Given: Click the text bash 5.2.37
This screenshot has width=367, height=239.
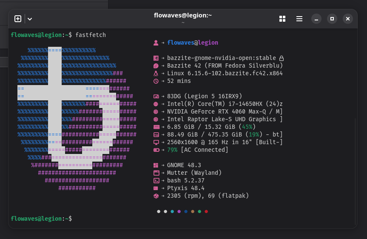Looking at the screenshot, I should tap(185, 181).
